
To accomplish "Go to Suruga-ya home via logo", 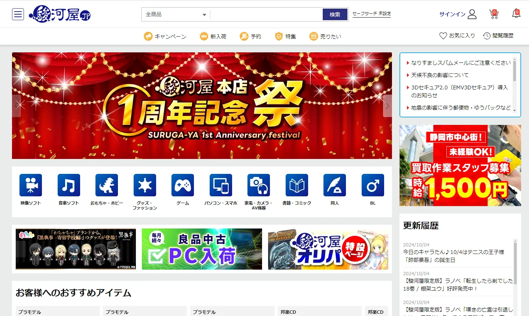I will (x=60, y=14).
